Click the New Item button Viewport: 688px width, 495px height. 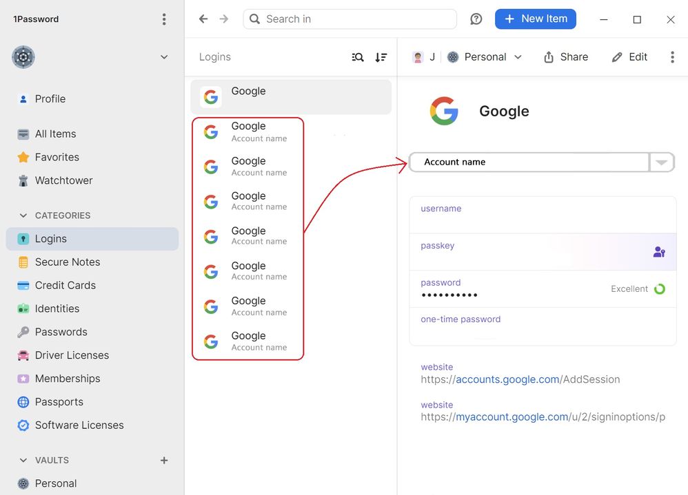click(x=535, y=19)
